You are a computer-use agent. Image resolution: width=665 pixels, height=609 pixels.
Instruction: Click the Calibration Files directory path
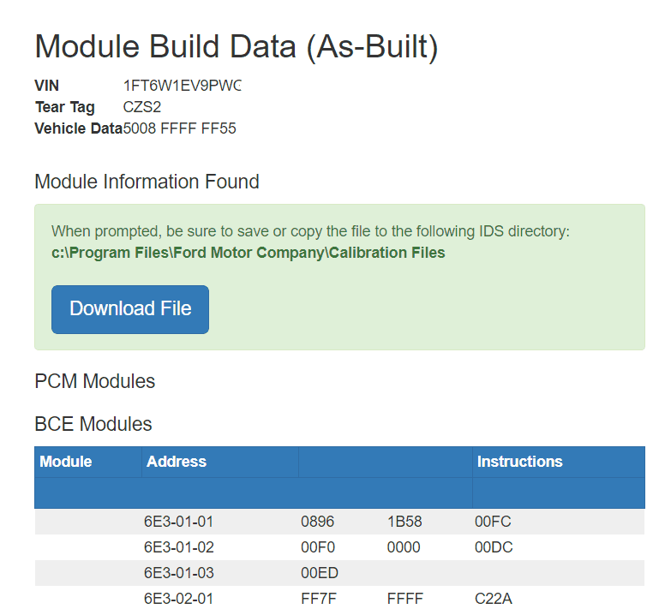pyautogui.click(x=249, y=253)
